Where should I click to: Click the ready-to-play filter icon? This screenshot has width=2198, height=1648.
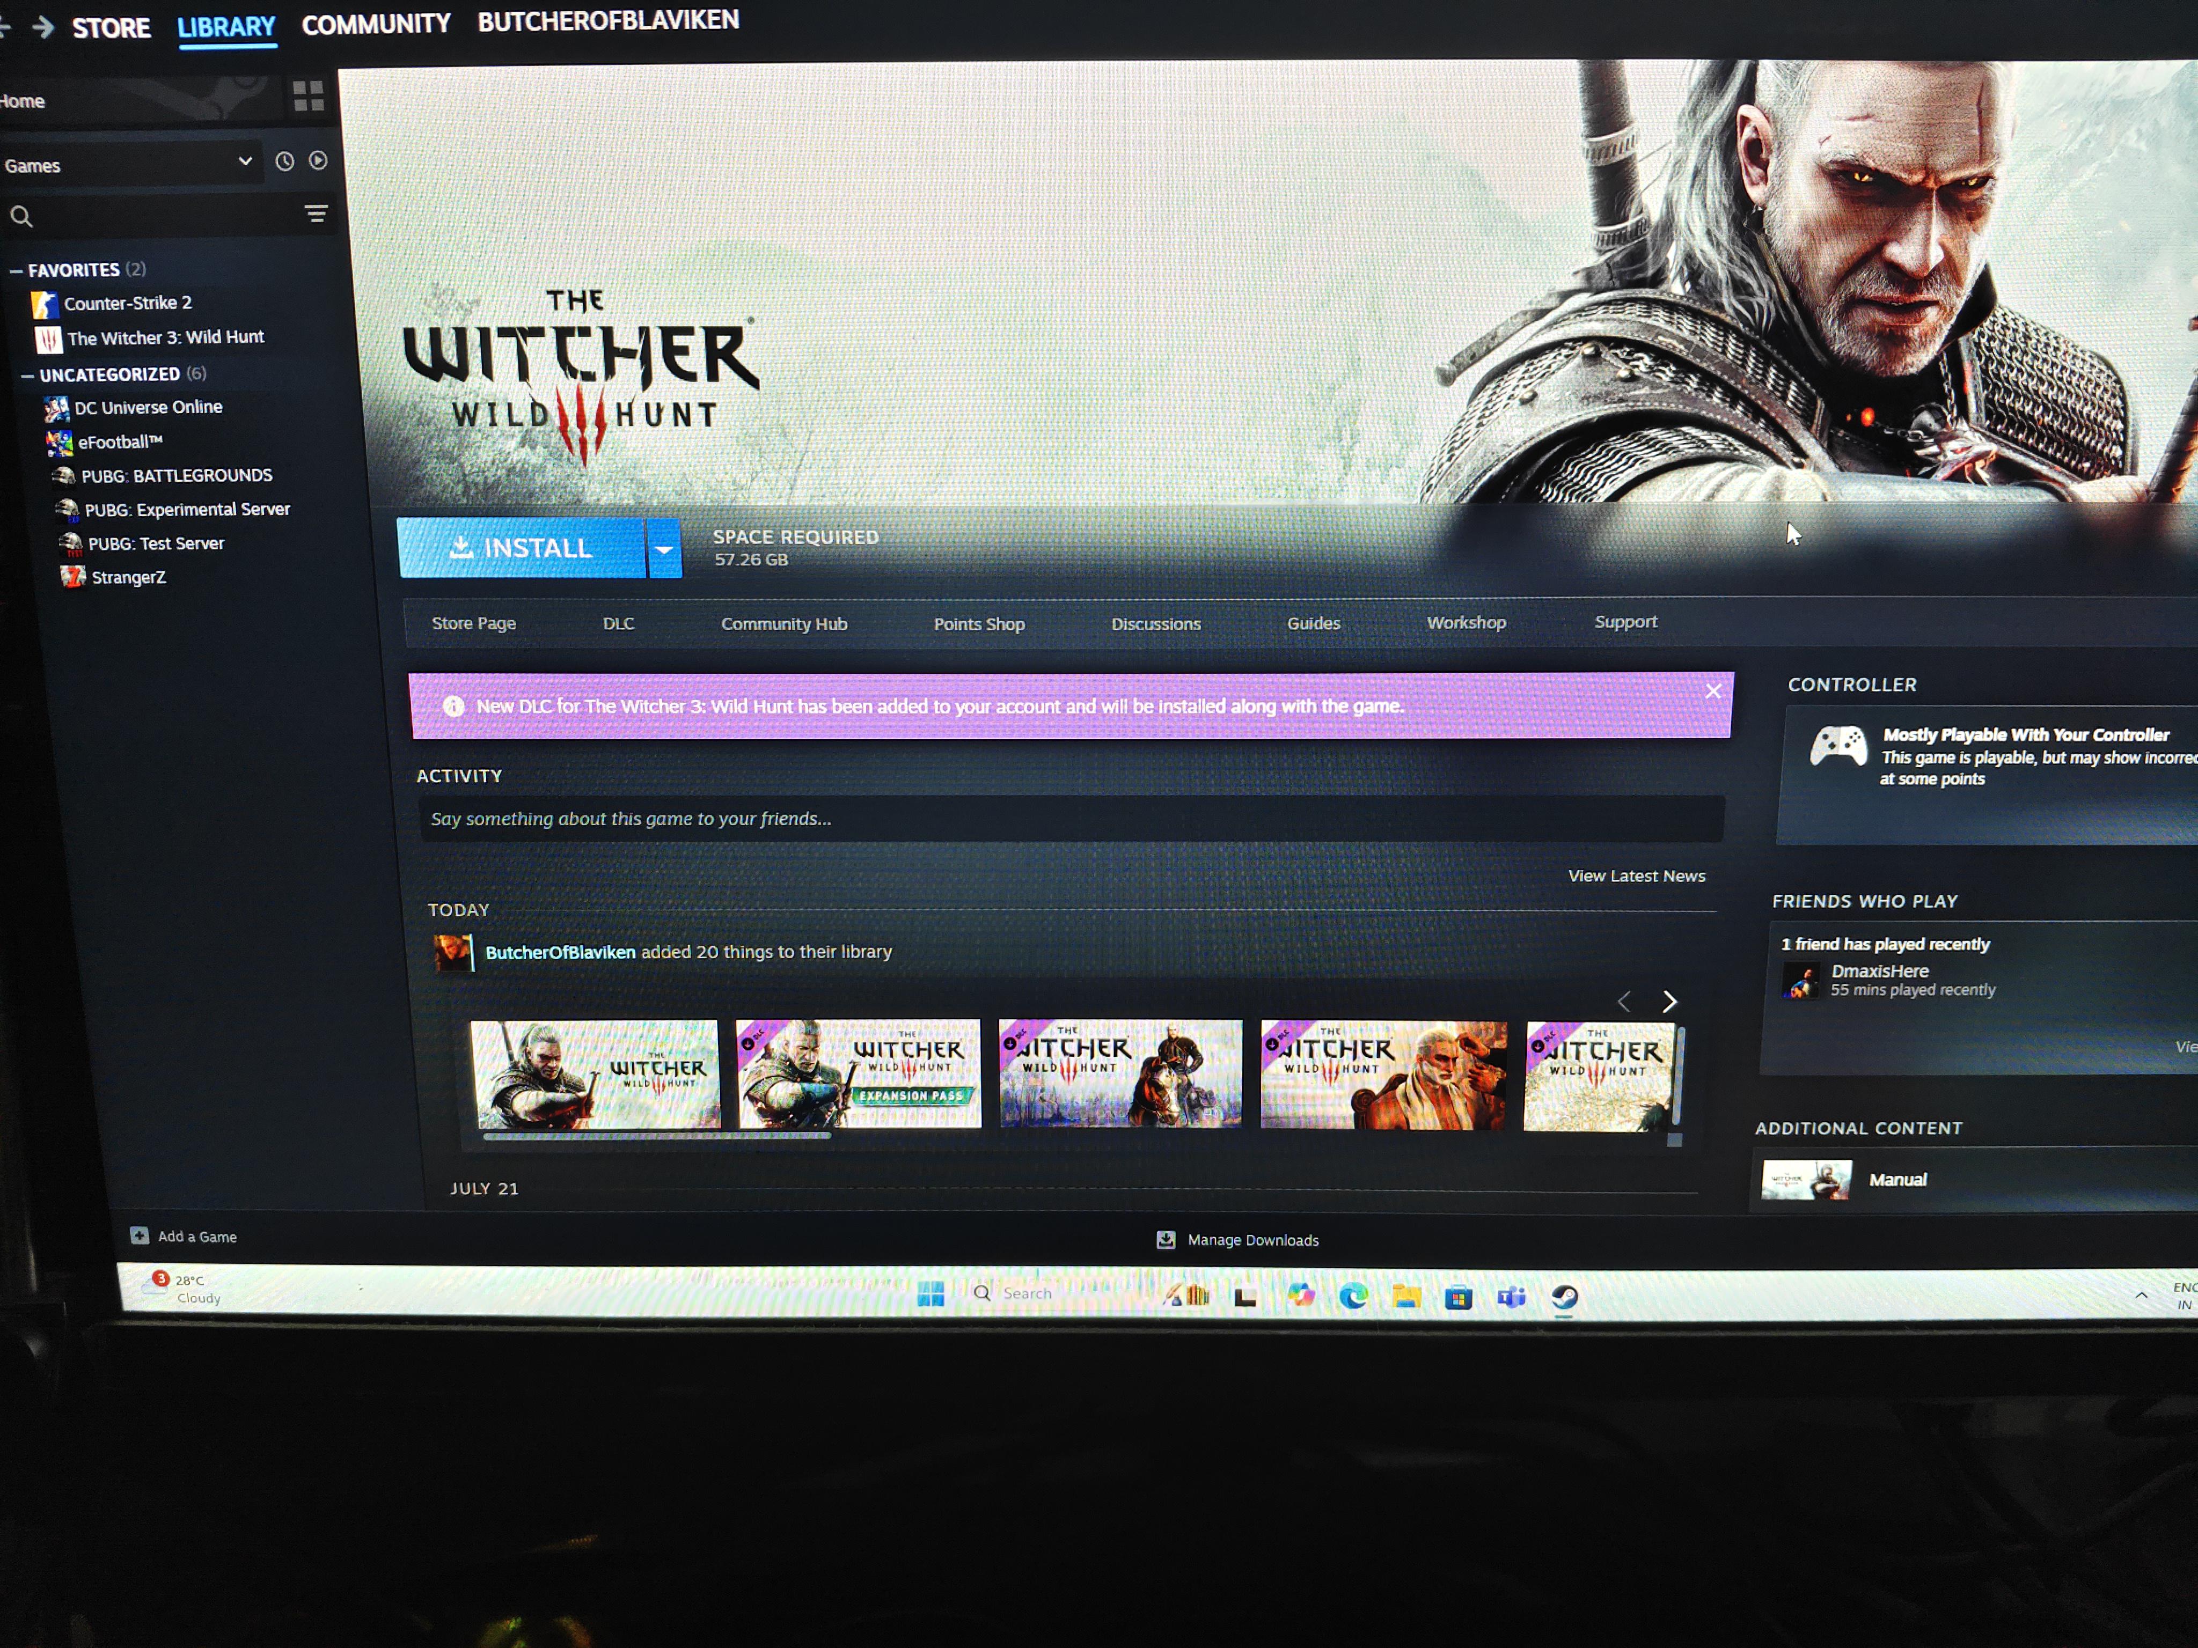click(x=318, y=160)
